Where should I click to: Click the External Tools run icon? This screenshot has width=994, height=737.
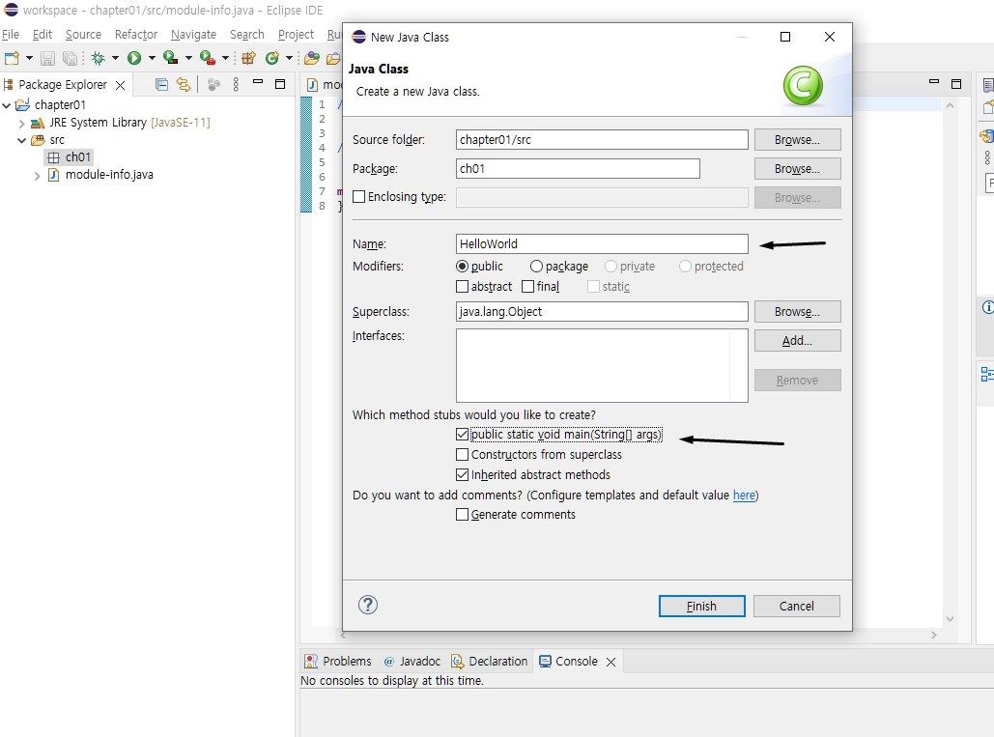tap(208, 58)
